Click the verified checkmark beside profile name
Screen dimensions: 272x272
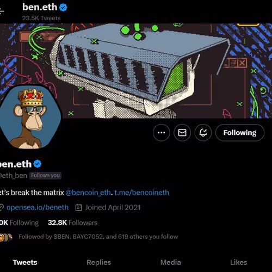click(x=38, y=164)
